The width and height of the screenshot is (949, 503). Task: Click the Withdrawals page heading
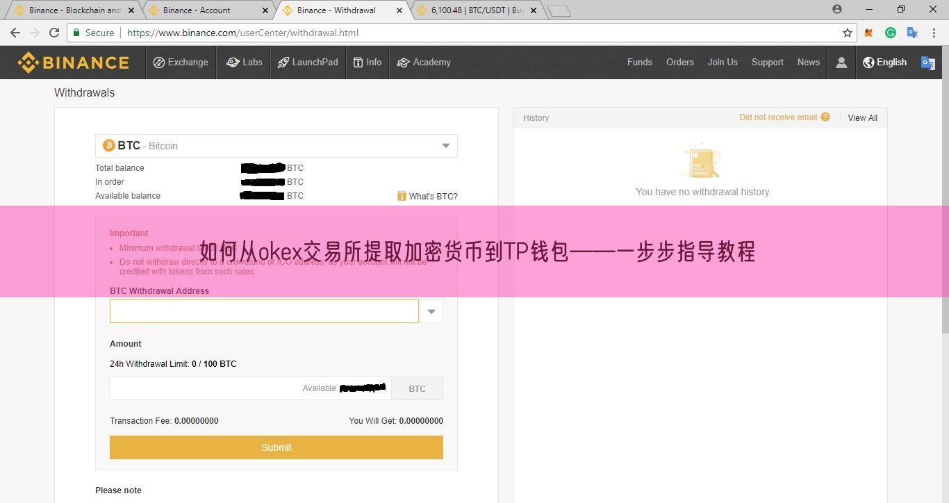[85, 92]
